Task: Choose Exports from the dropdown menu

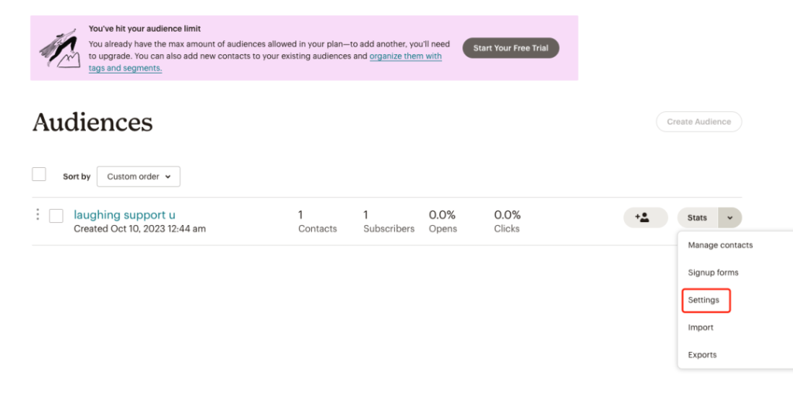Action: pyautogui.click(x=702, y=354)
